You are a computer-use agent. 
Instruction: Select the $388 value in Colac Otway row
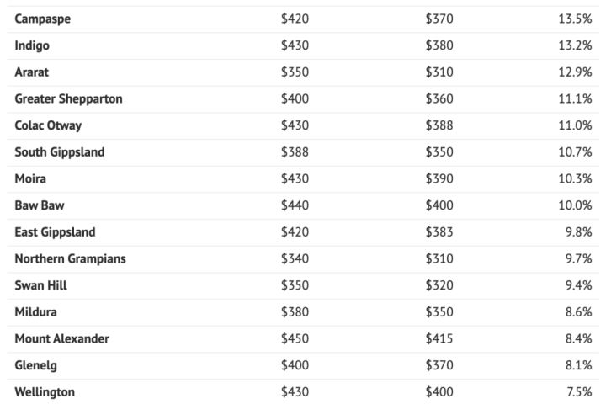(x=439, y=125)
